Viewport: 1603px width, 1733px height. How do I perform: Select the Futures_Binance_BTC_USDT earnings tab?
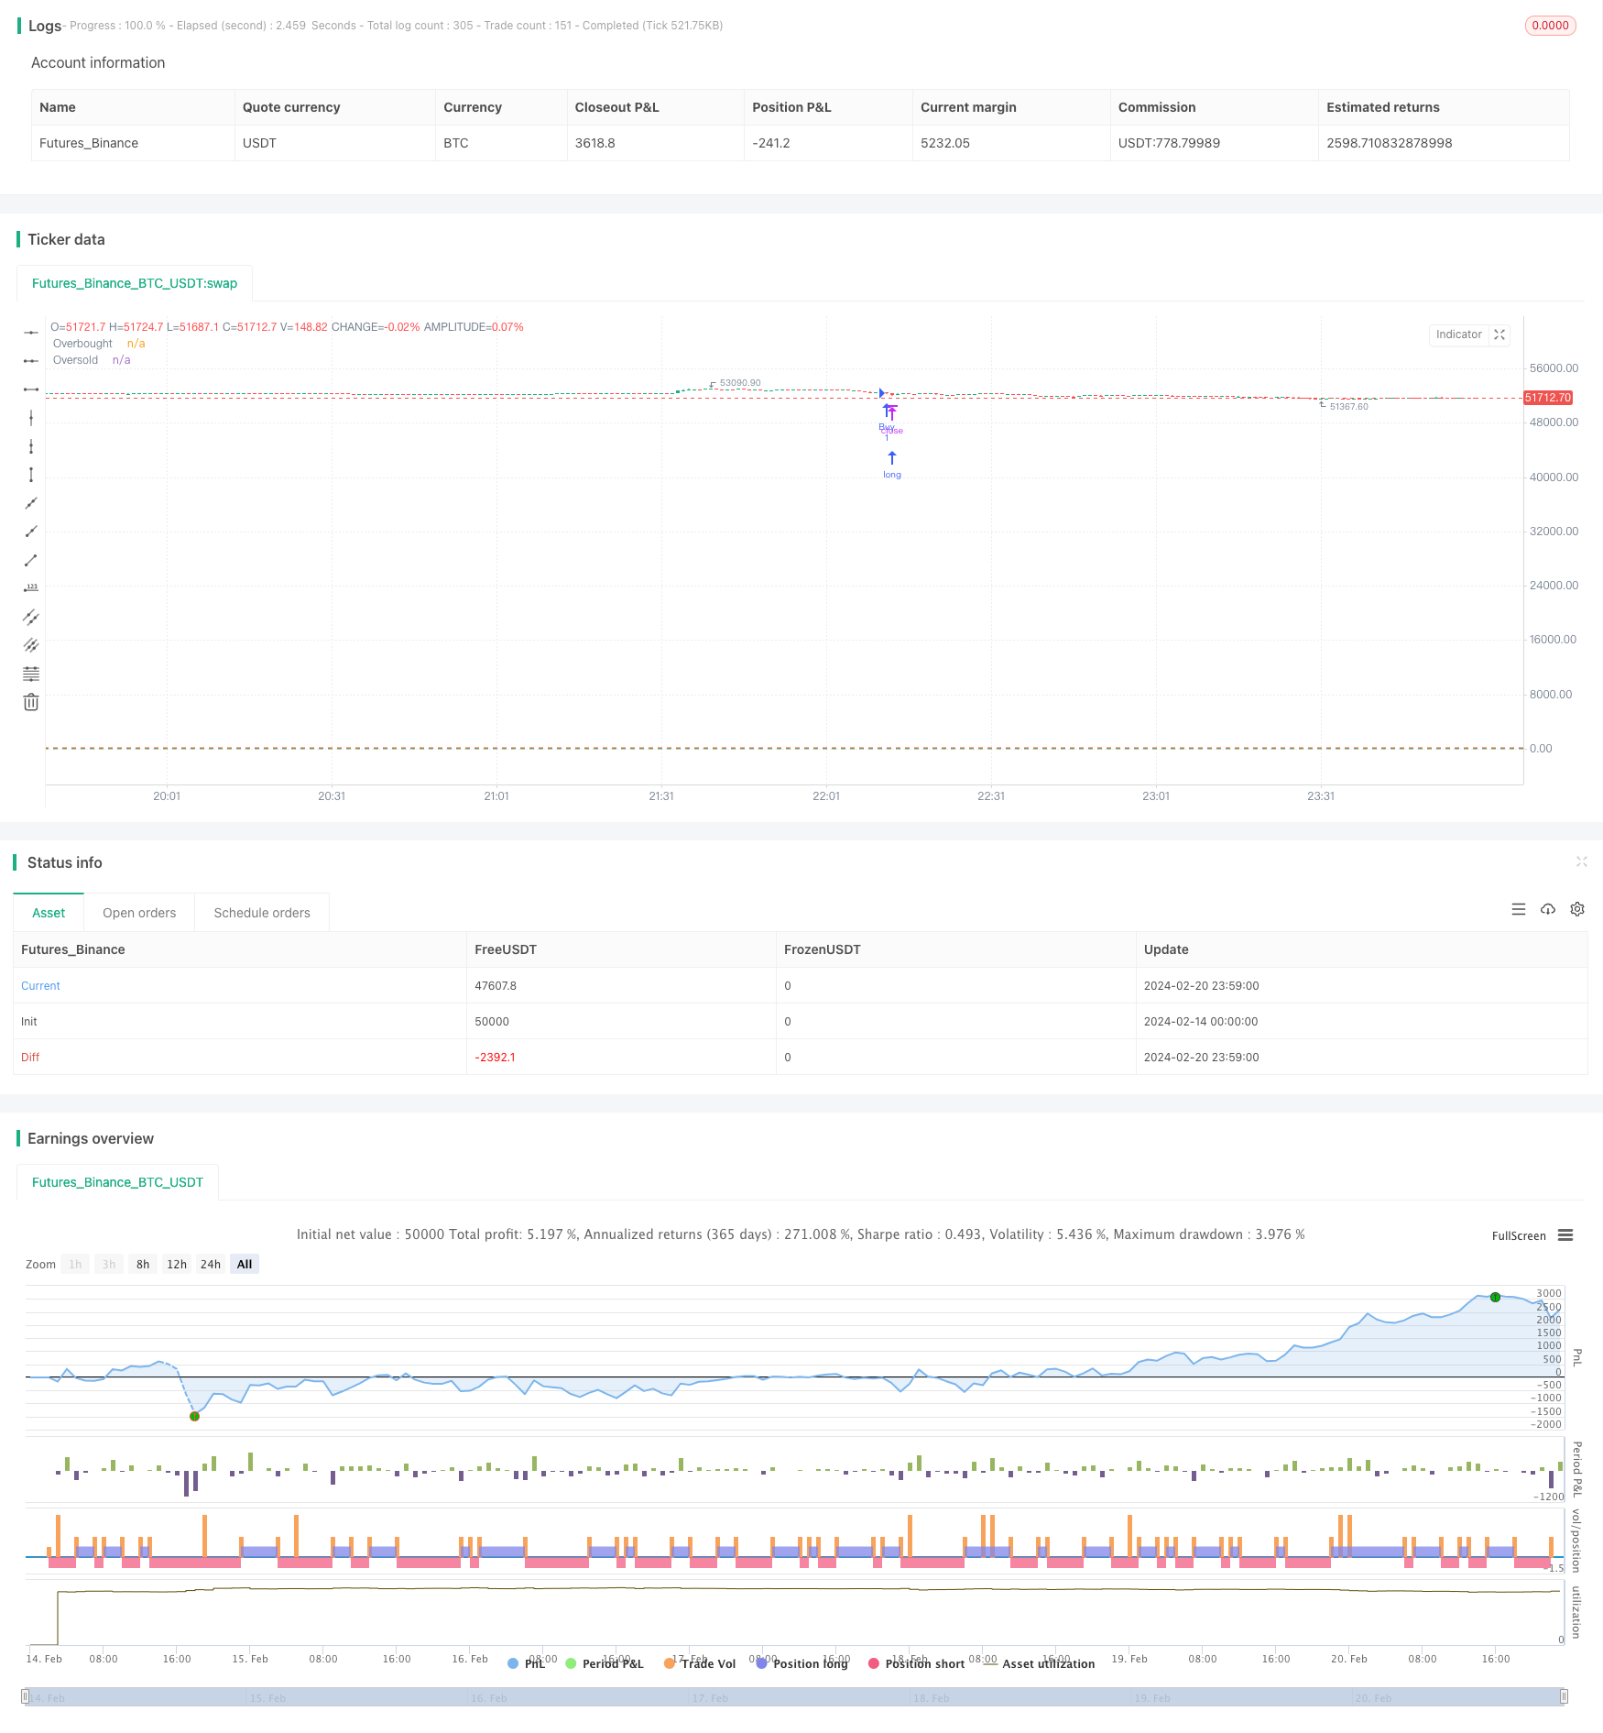coord(117,1182)
